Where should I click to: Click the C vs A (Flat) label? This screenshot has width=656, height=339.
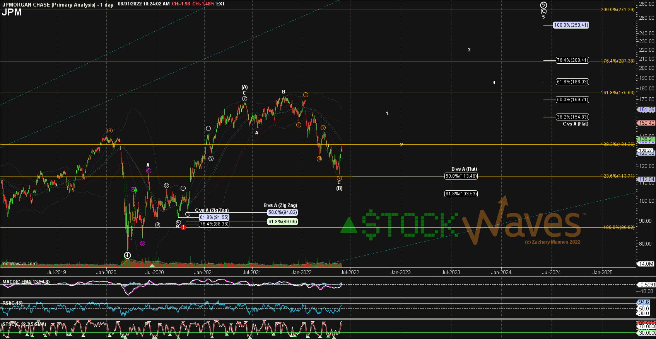pyautogui.click(x=576, y=124)
